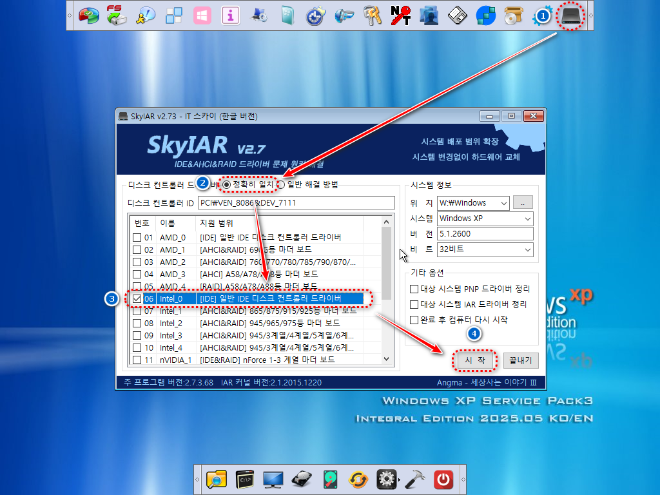Check the 01 AMD_0 driver checkbox
This screenshot has width=660, height=495.
(137, 237)
